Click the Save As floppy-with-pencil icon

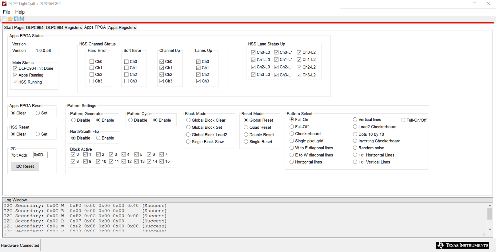(22, 19)
